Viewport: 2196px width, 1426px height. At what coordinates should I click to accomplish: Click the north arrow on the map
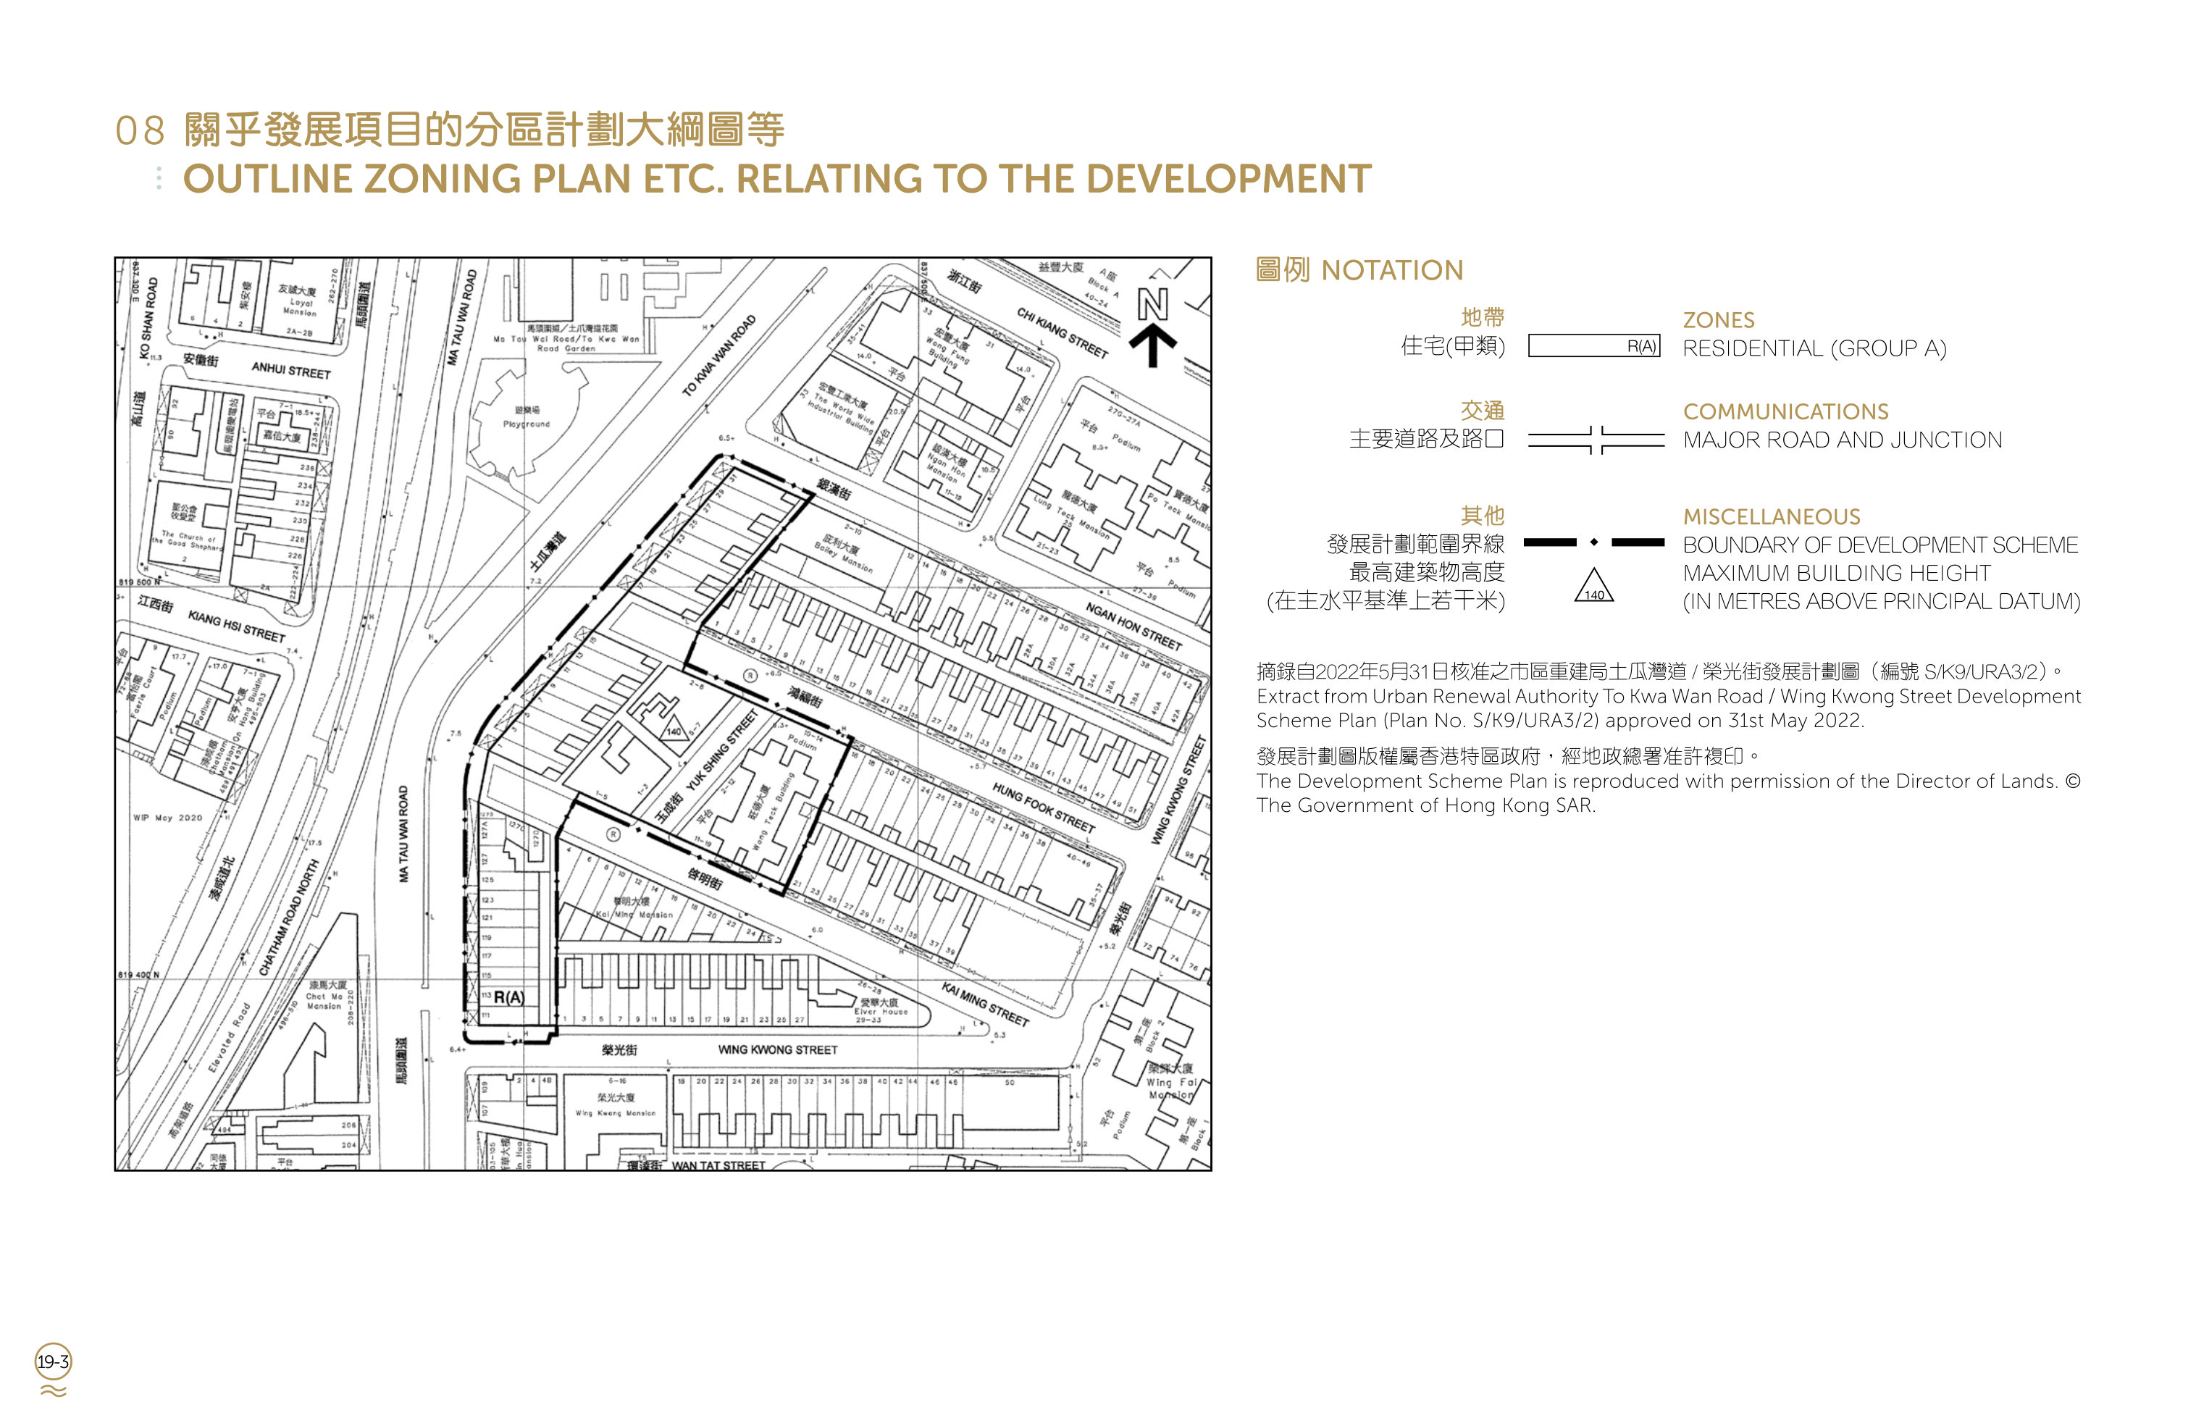(1152, 328)
